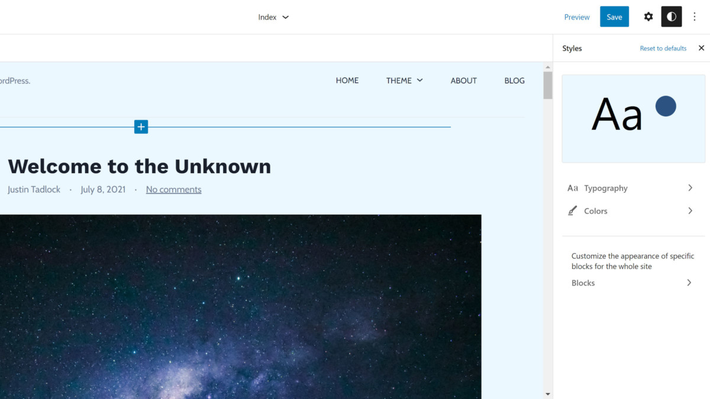This screenshot has width=710, height=399.
Task: Click Reset to defaults
Action: point(663,48)
